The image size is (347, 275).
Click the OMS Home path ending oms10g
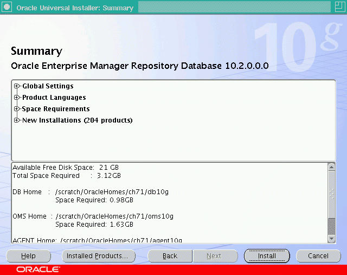pyautogui.click(x=114, y=216)
